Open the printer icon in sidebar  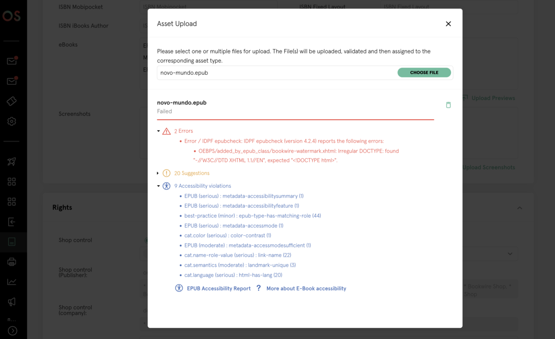[x=12, y=262]
